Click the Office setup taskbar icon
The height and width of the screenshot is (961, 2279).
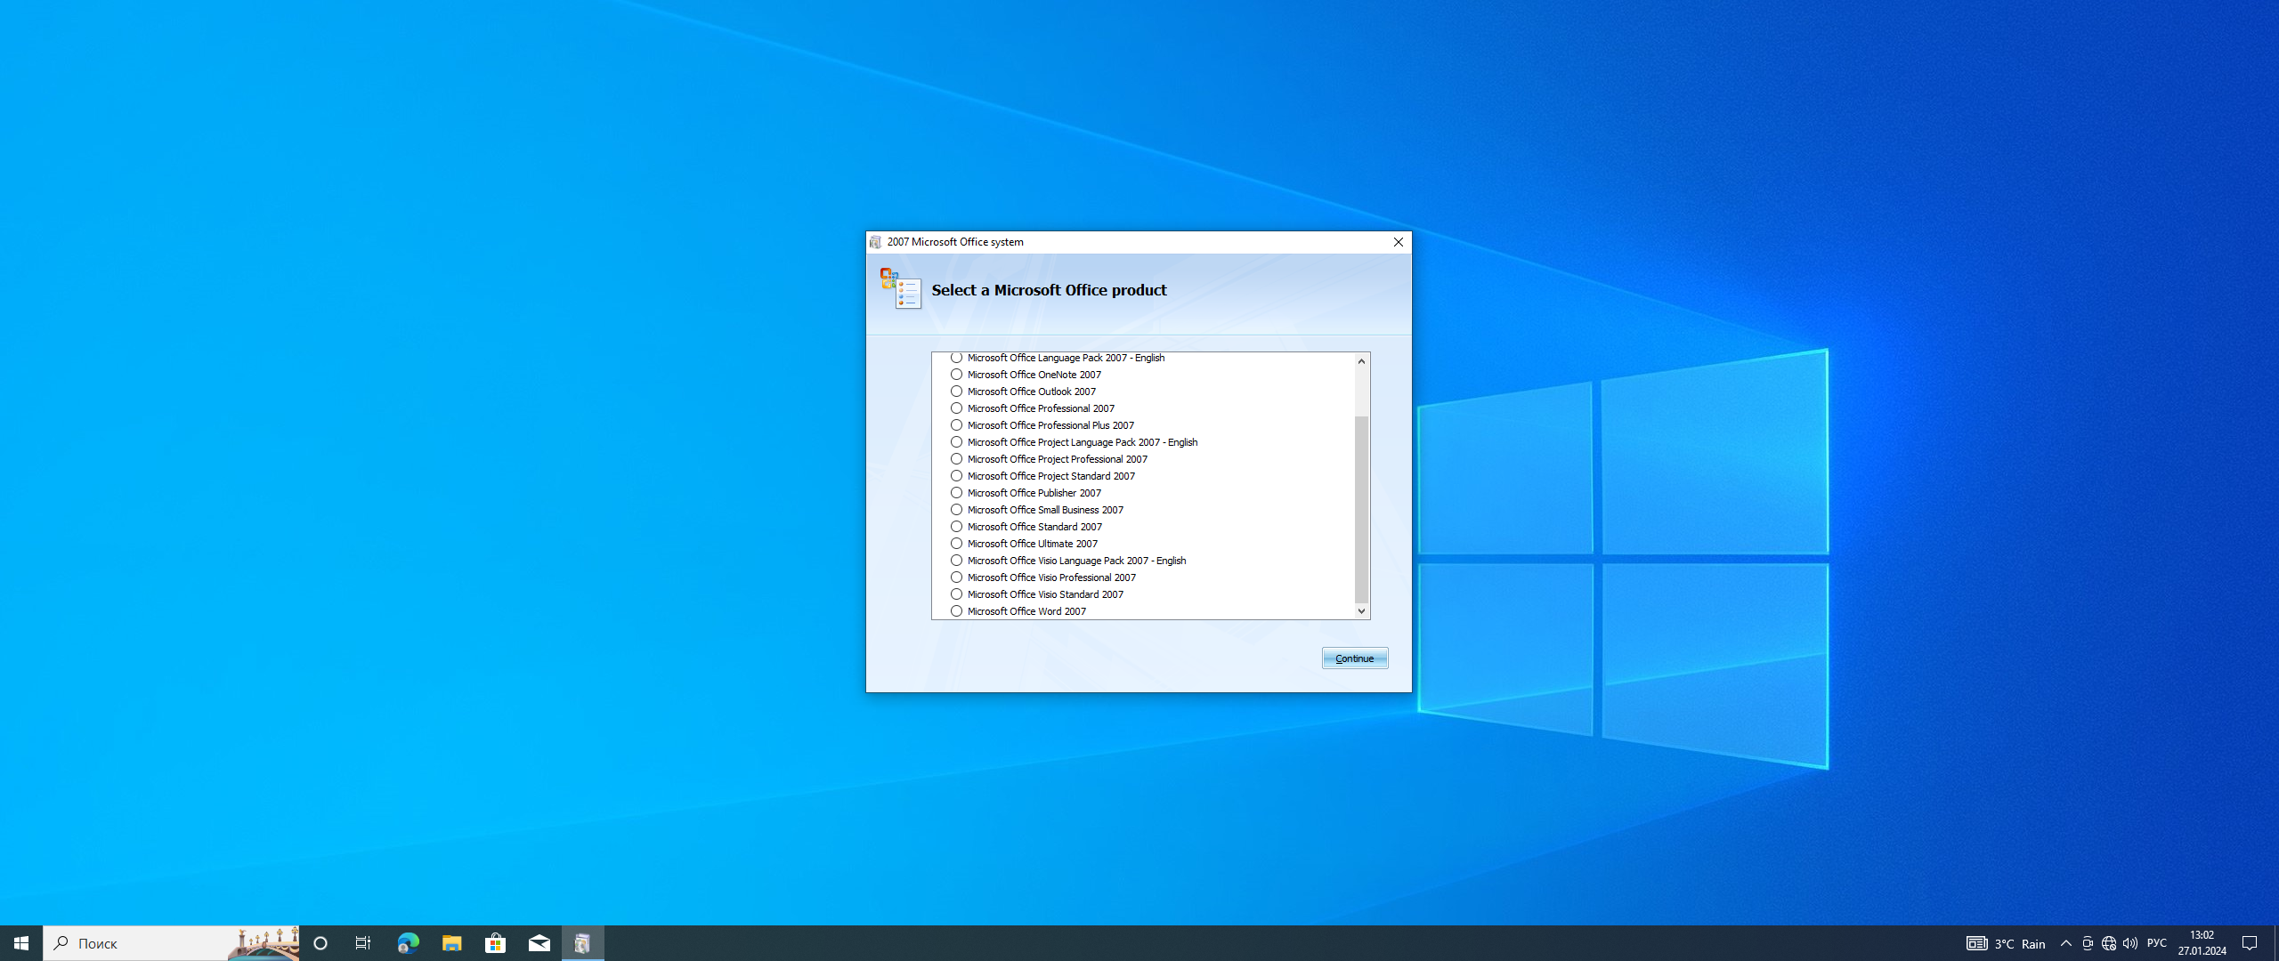(582, 943)
